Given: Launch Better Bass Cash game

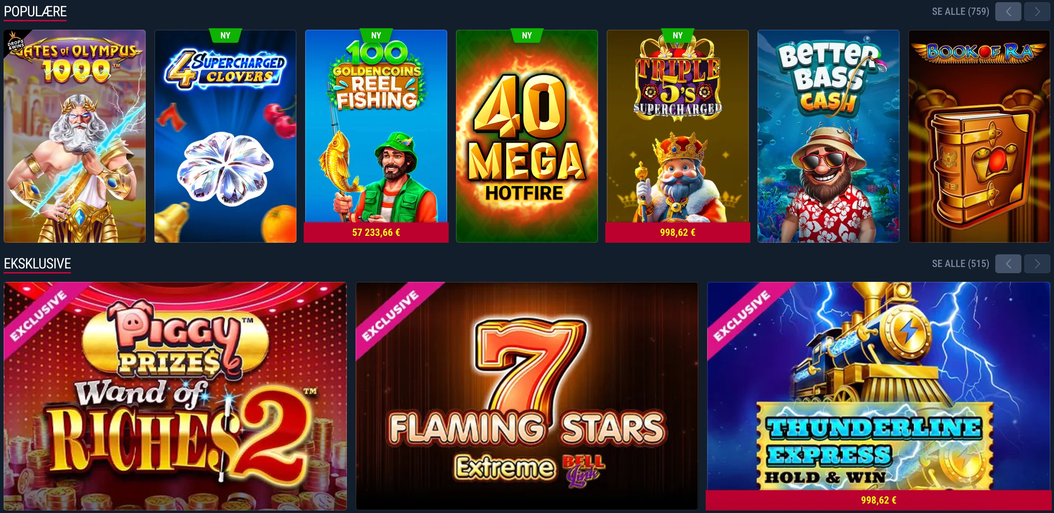Looking at the screenshot, I should (828, 136).
